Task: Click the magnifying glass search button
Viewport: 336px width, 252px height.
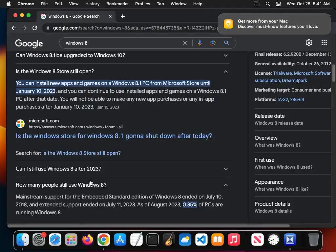Action: pyautogui.click(x=226, y=43)
